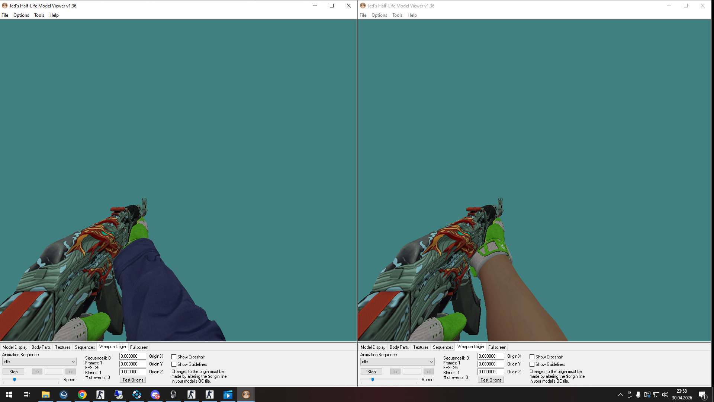
Task: Switch to Textures tab, left window
Action: click(x=62, y=347)
